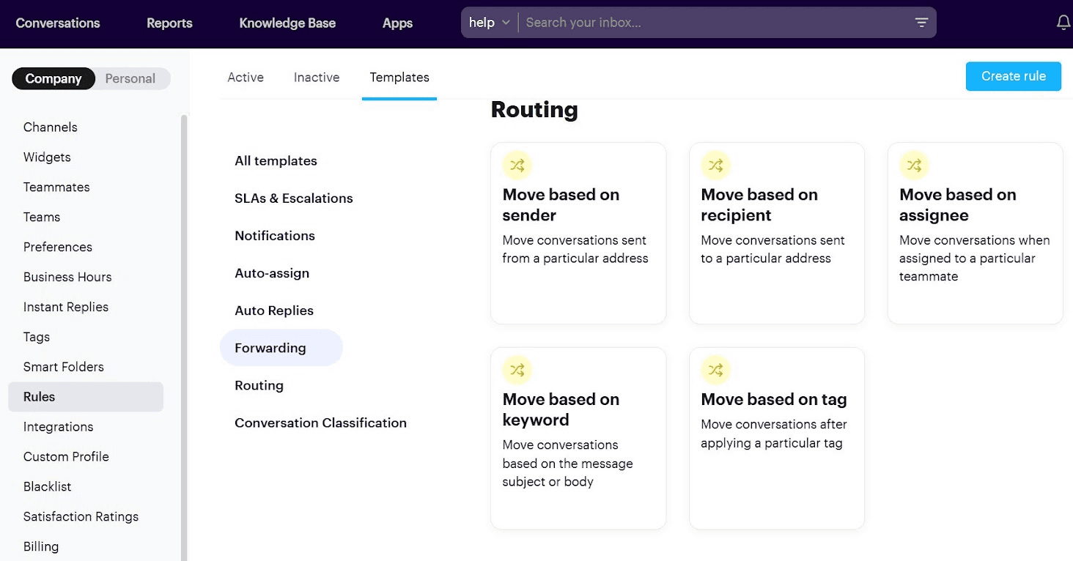Open the search filter options icon

pos(921,23)
